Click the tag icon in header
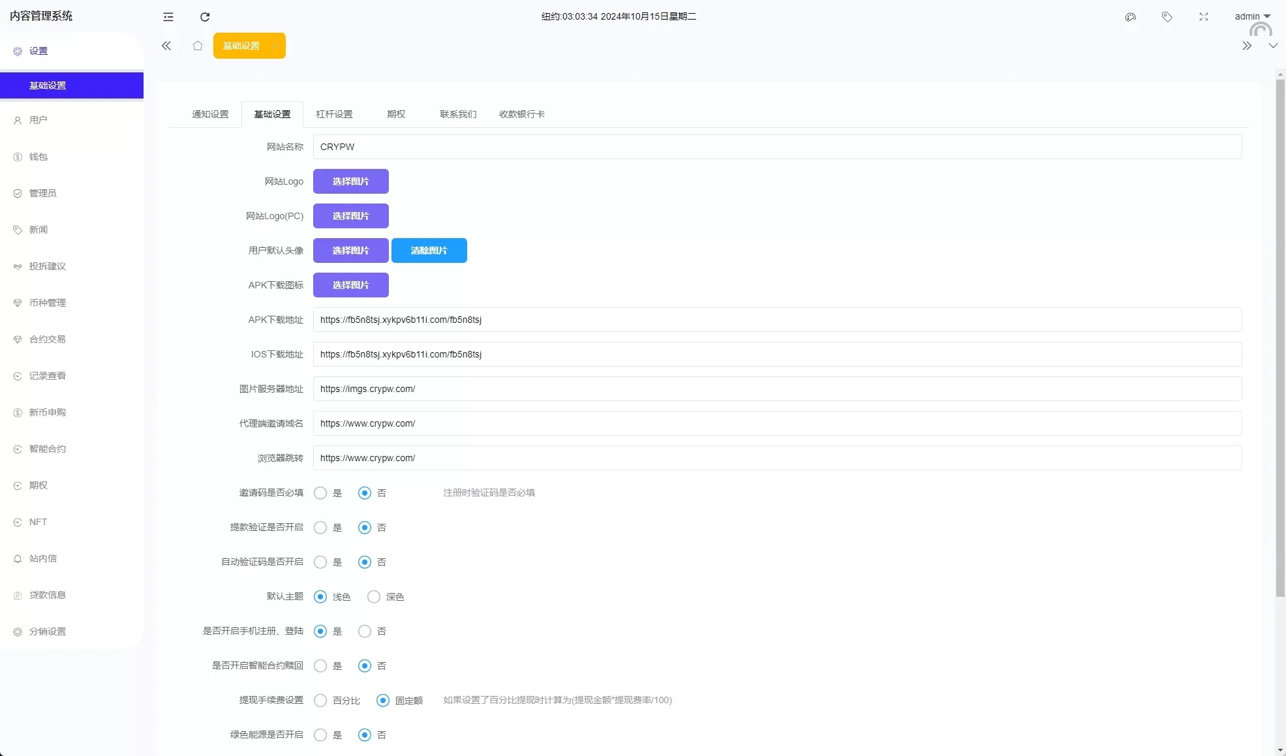This screenshot has width=1286, height=756. 1167,17
